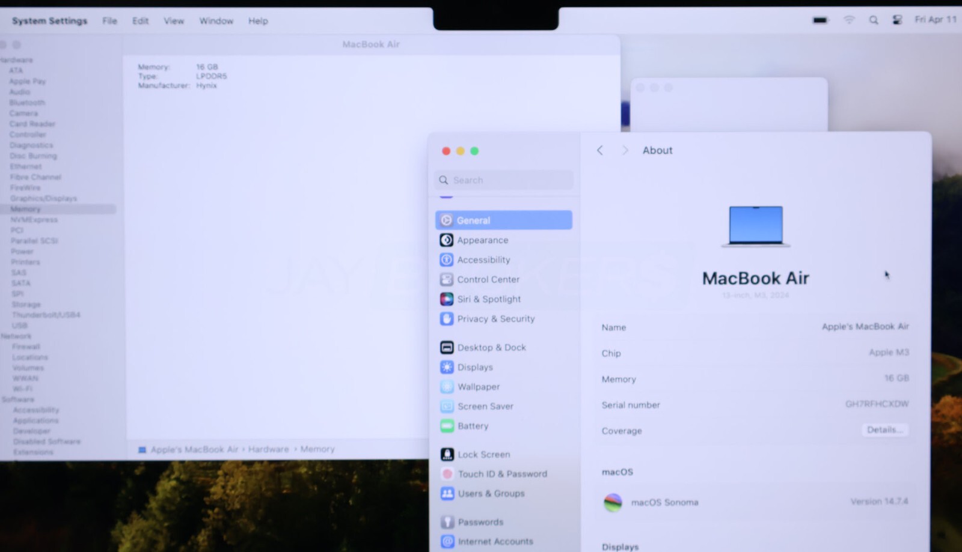
Task: Open the File menu
Action: tap(109, 20)
